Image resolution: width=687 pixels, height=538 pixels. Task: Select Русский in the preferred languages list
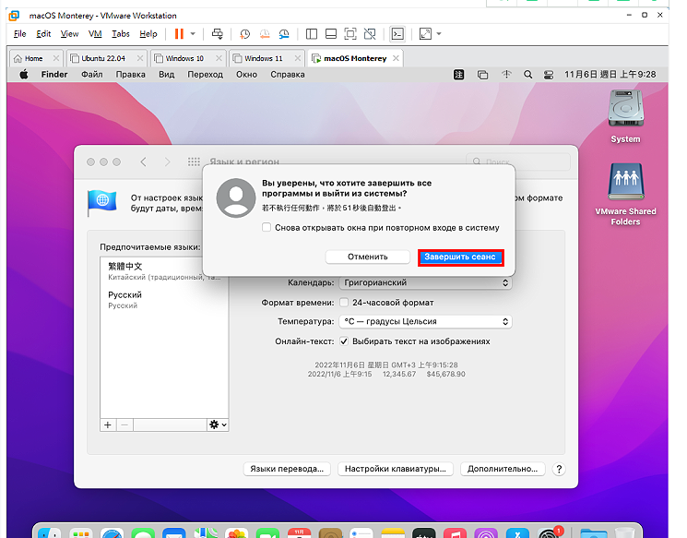pos(164,300)
